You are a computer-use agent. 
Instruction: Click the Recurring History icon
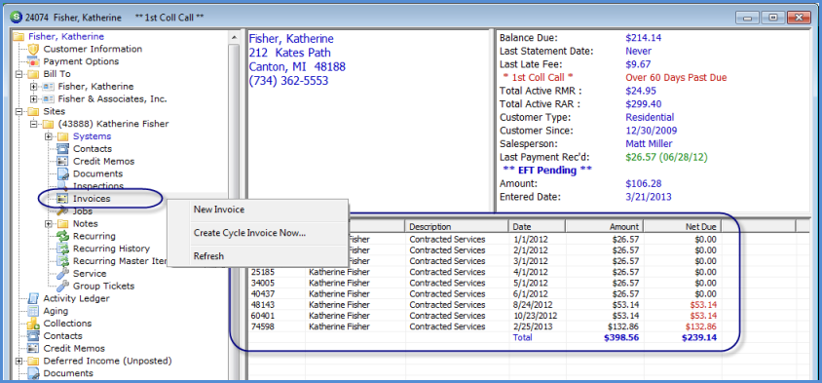(x=63, y=249)
